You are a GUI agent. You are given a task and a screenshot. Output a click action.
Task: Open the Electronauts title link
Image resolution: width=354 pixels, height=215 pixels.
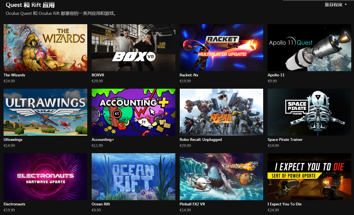14,204
